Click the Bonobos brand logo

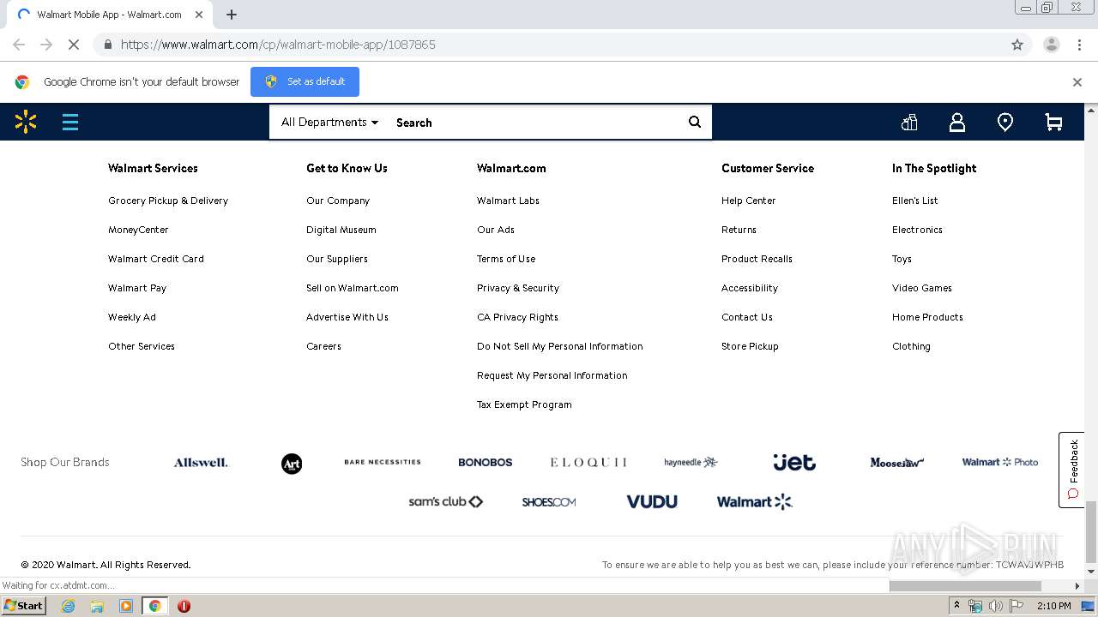[486, 462]
